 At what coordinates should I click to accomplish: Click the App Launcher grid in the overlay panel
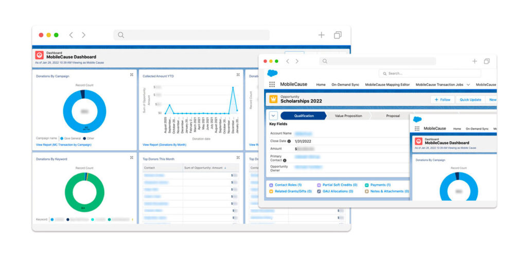(x=417, y=129)
